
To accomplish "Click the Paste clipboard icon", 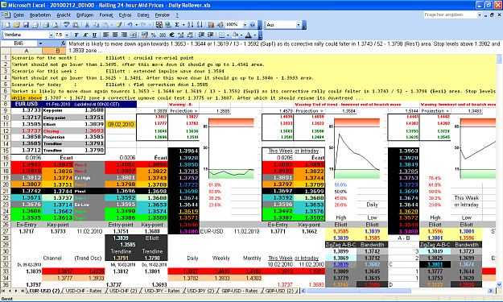I will pos(105,25).
